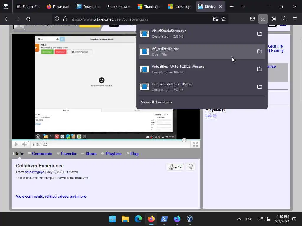
Task: Open the Favorite tab
Action: click(x=67, y=154)
